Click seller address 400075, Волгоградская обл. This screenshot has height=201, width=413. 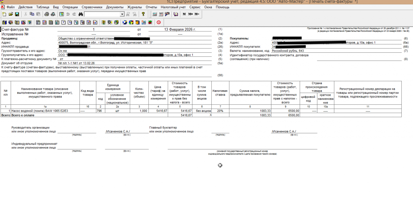click(105, 42)
